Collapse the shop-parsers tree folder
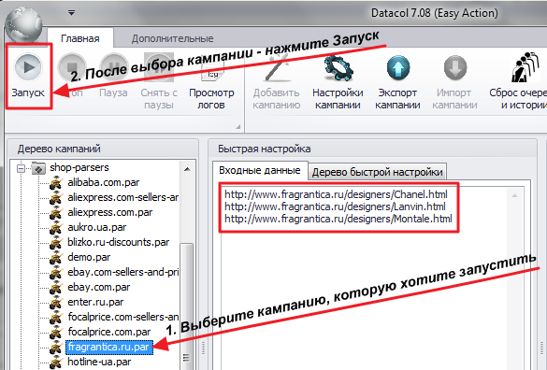547x370 pixels. (x=21, y=168)
